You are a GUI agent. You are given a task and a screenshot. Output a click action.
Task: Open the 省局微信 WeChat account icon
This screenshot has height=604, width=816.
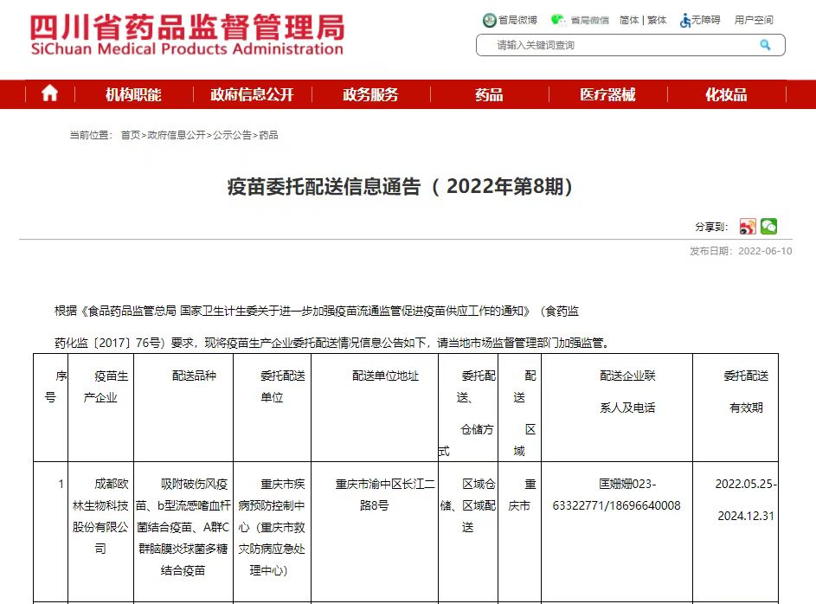click(559, 19)
